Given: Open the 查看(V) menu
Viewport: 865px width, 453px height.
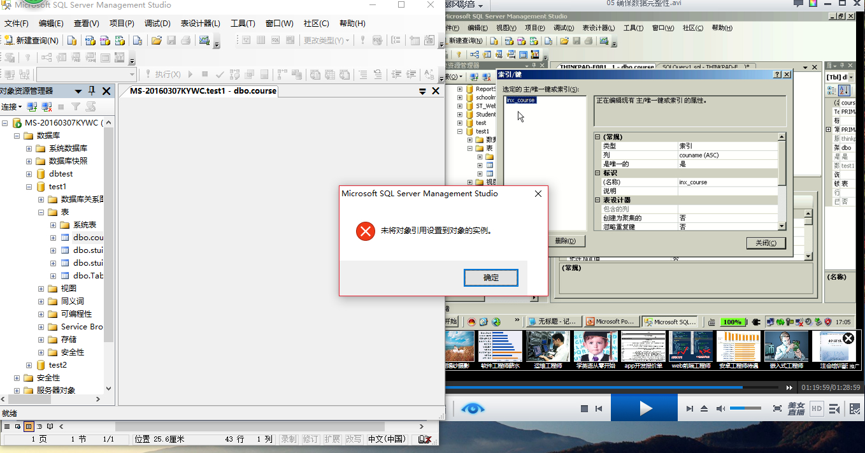Looking at the screenshot, I should [x=86, y=24].
